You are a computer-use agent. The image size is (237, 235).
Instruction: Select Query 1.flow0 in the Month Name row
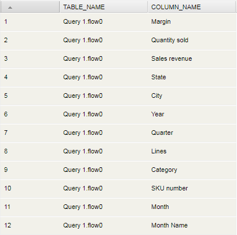pos(83,225)
